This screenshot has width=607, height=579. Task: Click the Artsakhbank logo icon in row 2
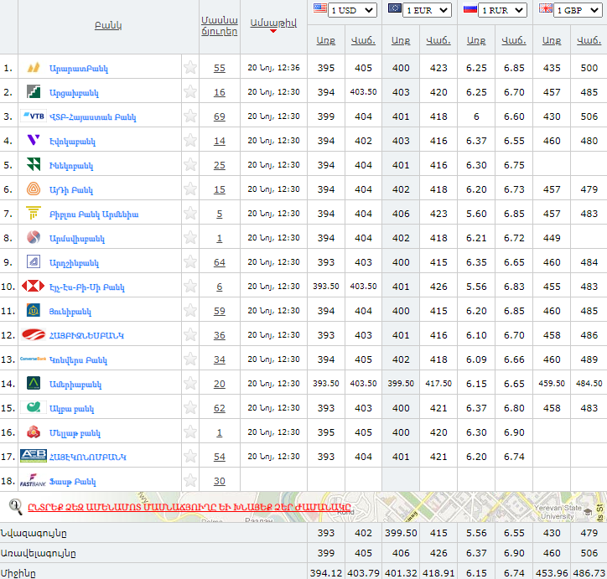click(x=34, y=91)
